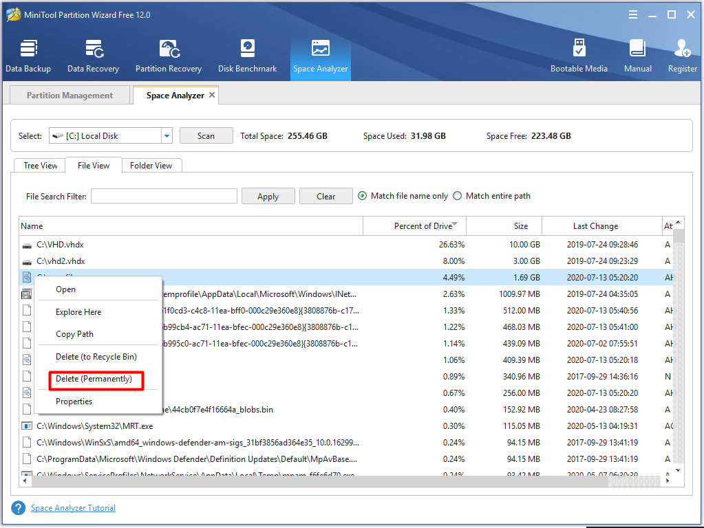
Task: Switch to Partition Management tab
Action: [x=70, y=95]
